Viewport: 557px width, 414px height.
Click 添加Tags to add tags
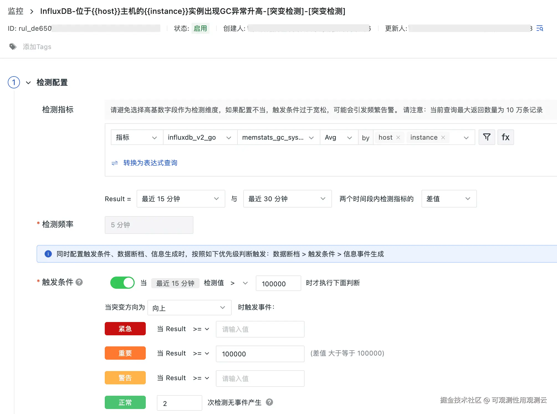tap(37, 47)
